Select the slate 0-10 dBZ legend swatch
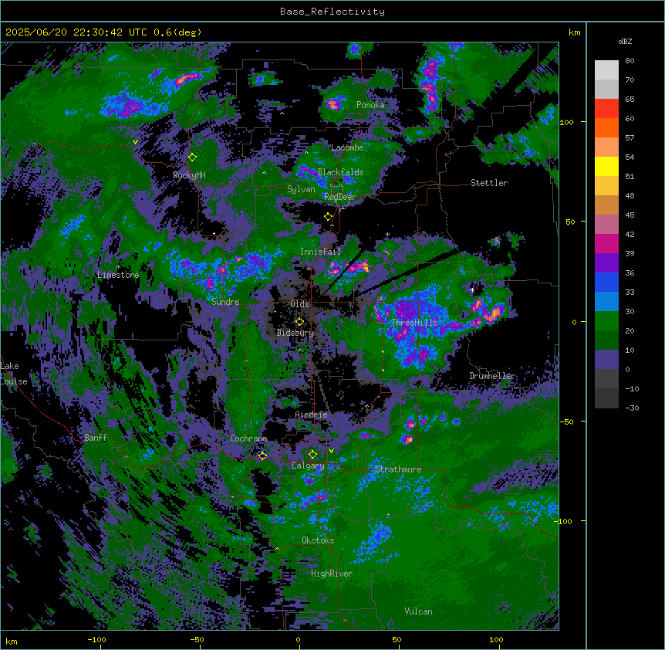Viewport: 665px width, 650px height. click(x=606, y=360)
